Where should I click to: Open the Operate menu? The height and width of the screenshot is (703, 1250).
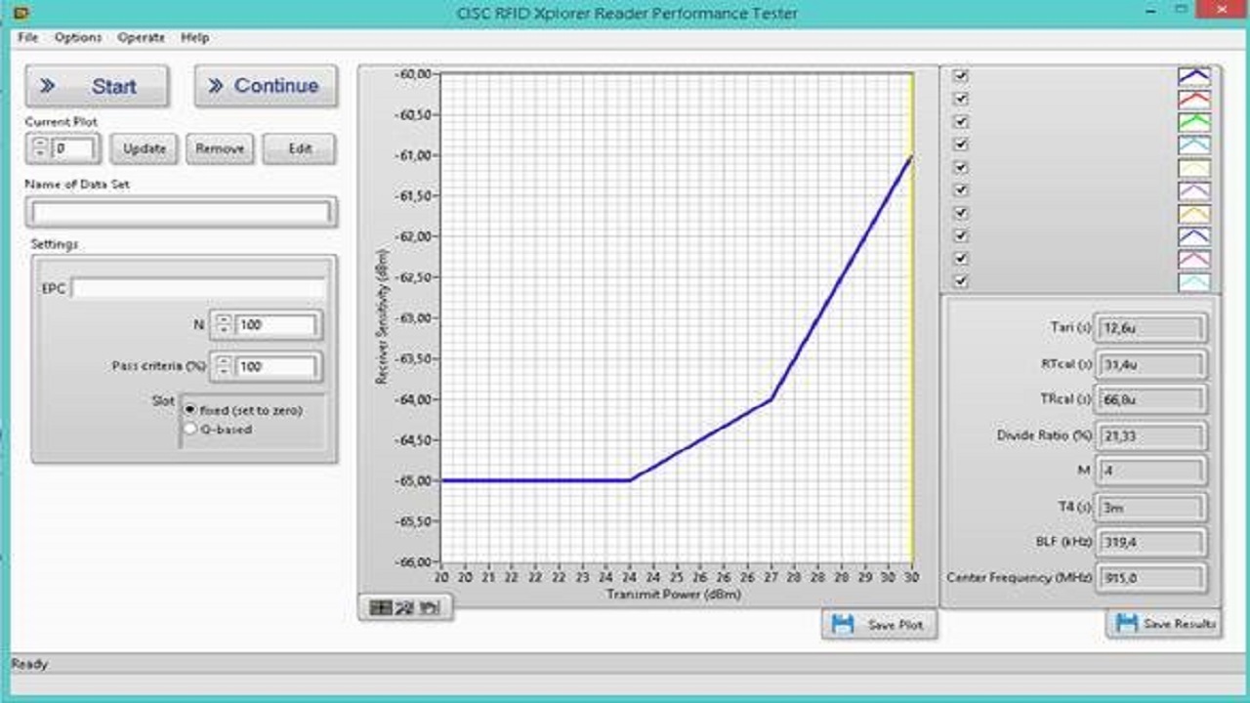(141, 37)
